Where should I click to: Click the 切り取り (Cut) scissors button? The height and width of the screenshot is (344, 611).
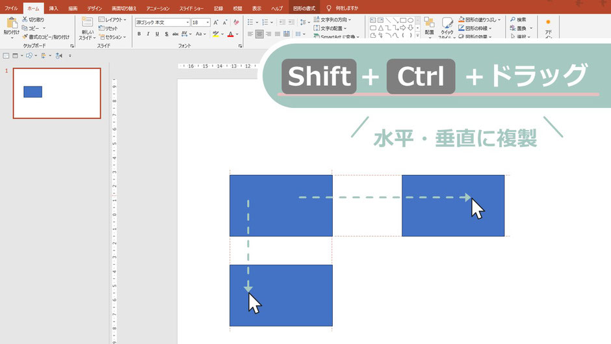[x=33, y=20]
